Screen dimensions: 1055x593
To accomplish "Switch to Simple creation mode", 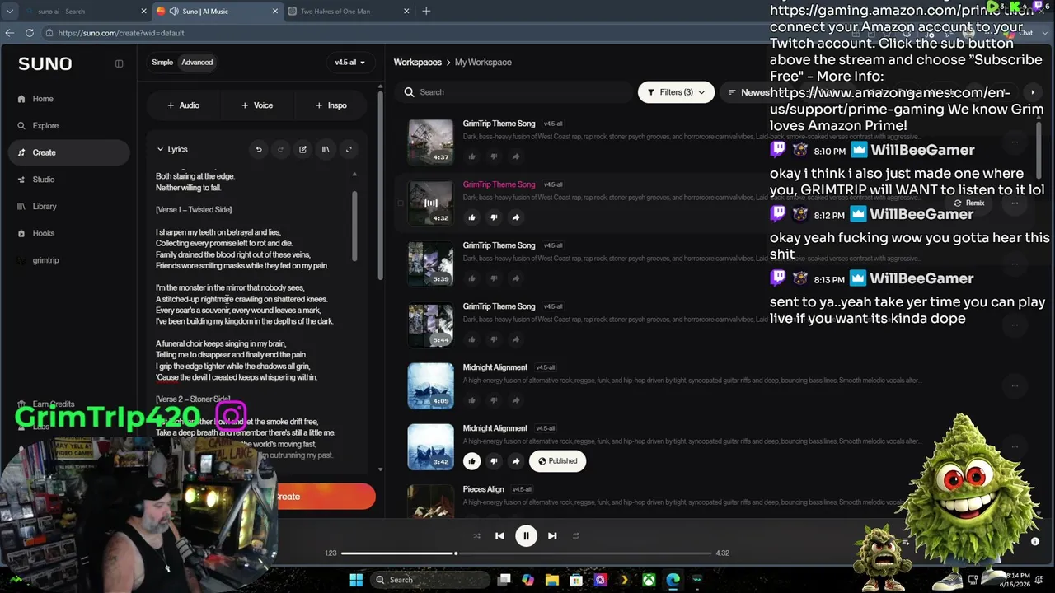I will click(x=162, y=63).
